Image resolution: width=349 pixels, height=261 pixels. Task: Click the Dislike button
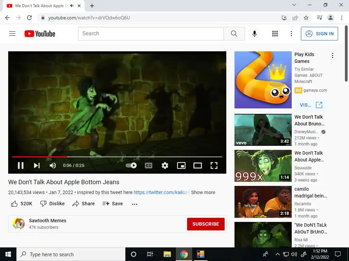pos(52,204)
